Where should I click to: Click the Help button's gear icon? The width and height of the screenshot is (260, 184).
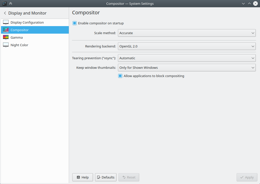pyautogui.click(x=79, y=177)
